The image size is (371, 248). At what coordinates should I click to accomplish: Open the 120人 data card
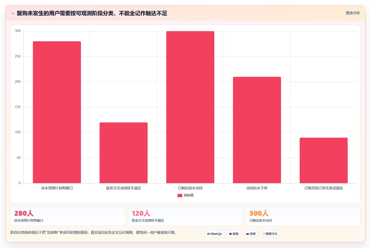coord(185,216)
